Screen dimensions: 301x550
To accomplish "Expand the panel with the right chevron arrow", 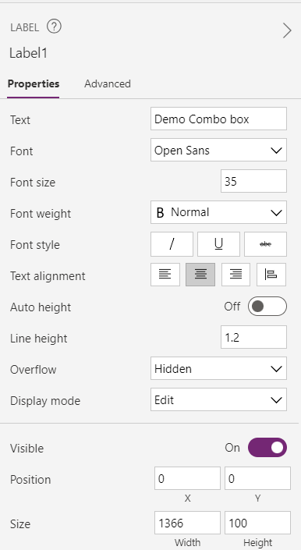I will pos(287,30).
